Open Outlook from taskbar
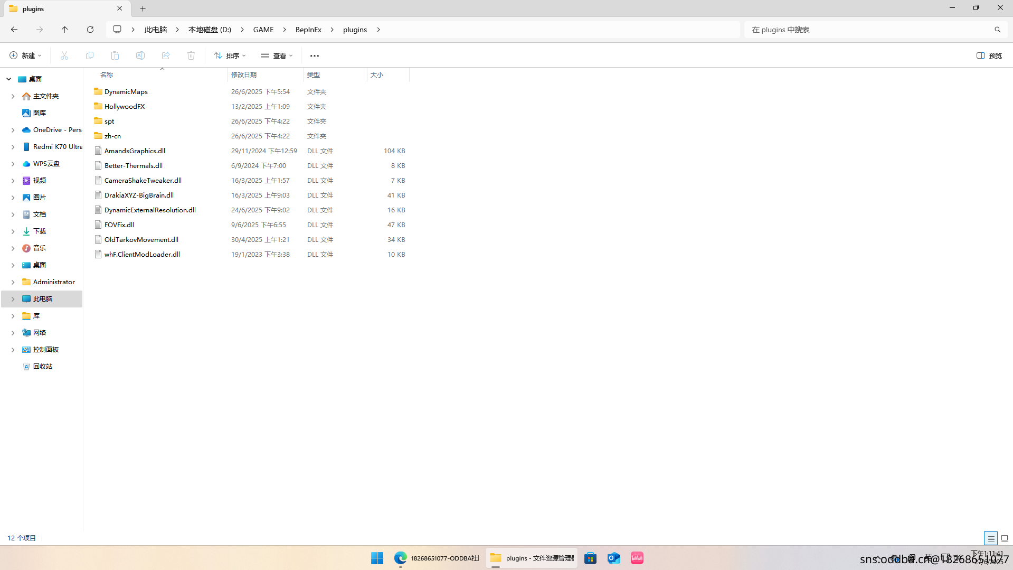Image resolution: width=1013 pixels, height=570 pixels. tap(613, 558)
